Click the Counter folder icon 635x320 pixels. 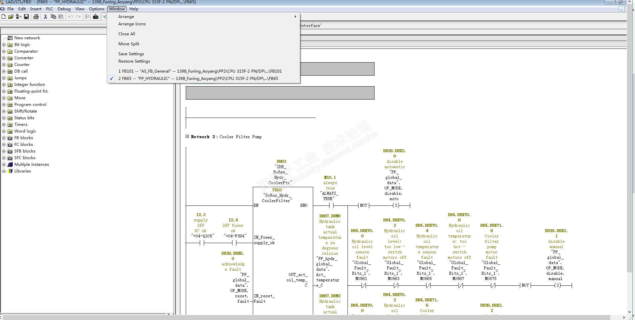[10, 65]
